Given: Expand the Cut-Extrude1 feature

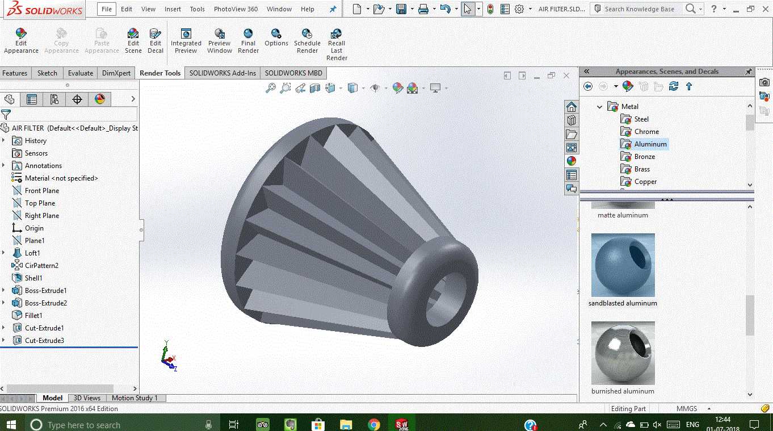Looking at the screenshot, I should click(x=4, y=328).
